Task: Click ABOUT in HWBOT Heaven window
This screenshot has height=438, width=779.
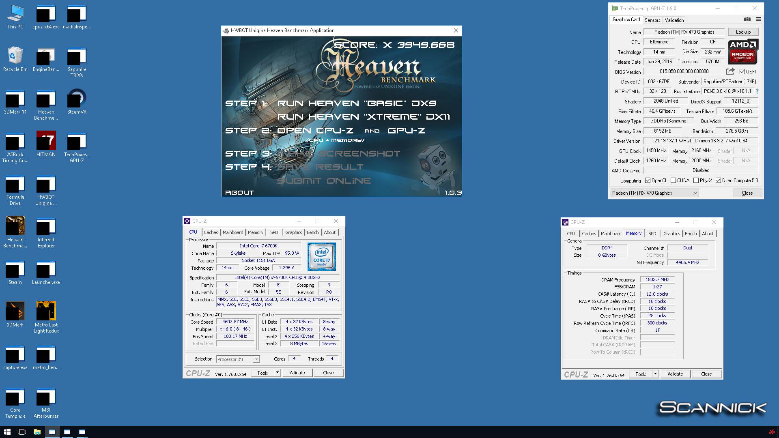Action: pyautogui.click(x=239, y=193)
